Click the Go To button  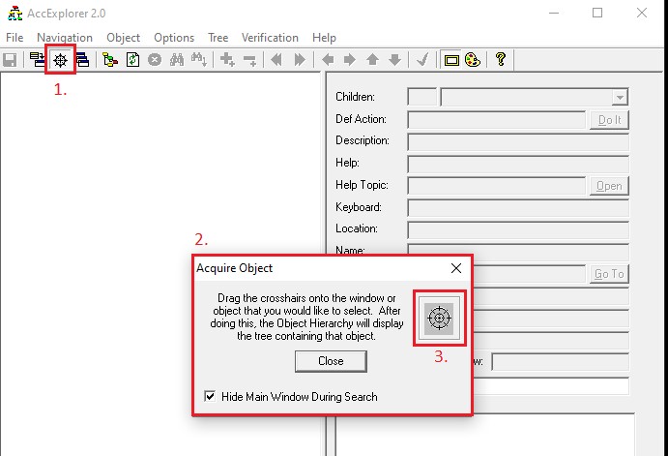tap(609, 274)
